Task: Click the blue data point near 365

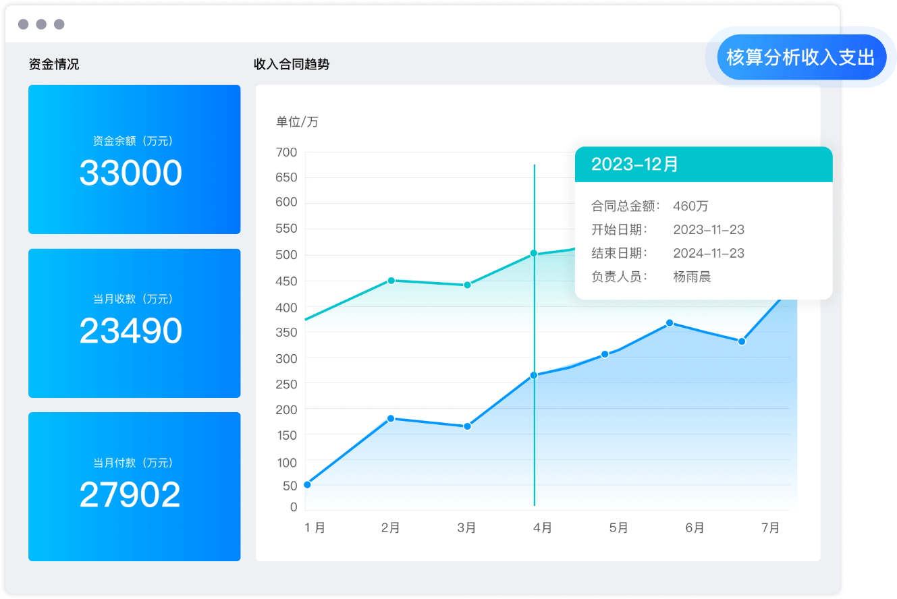Action: tap(670, 323)
